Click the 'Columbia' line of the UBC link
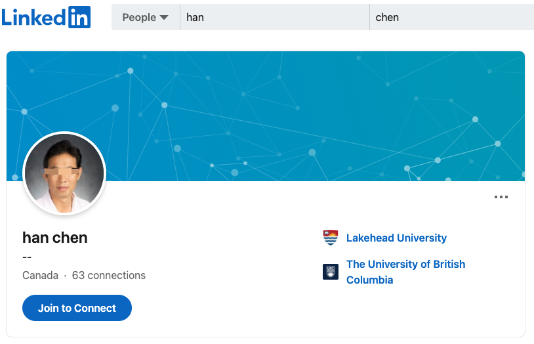Image resolution: width=534 pixels, height=344 pixels. (369, 280)
